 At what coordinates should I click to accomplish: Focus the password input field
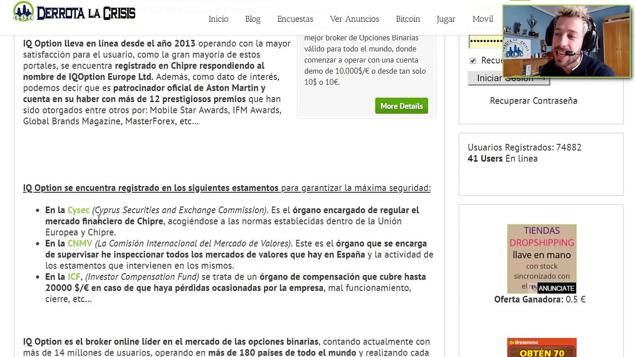[486, 41]
